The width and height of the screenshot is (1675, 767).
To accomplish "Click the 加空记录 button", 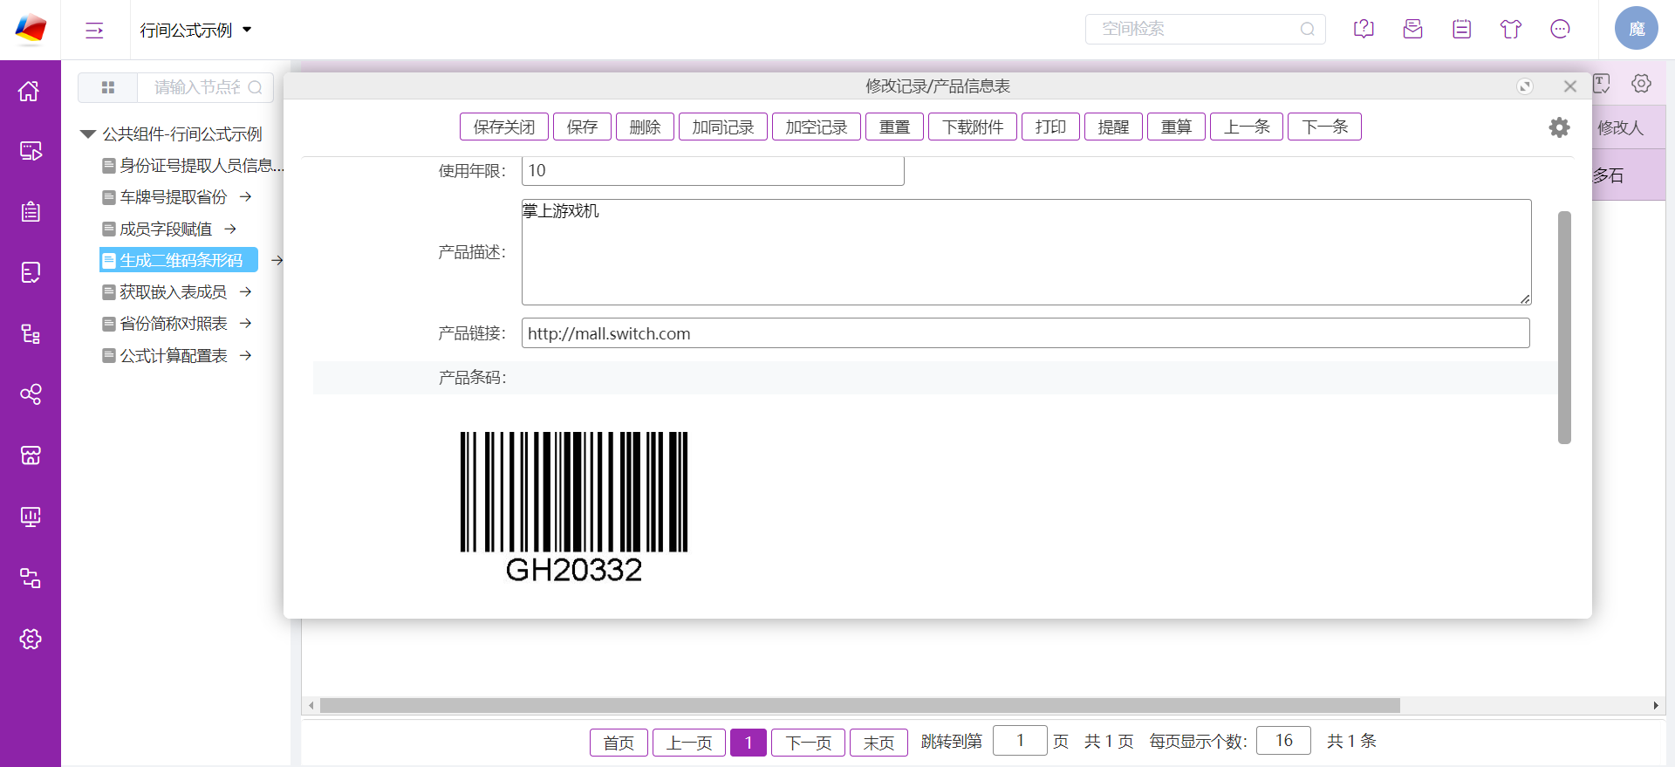I will [817, 127].
